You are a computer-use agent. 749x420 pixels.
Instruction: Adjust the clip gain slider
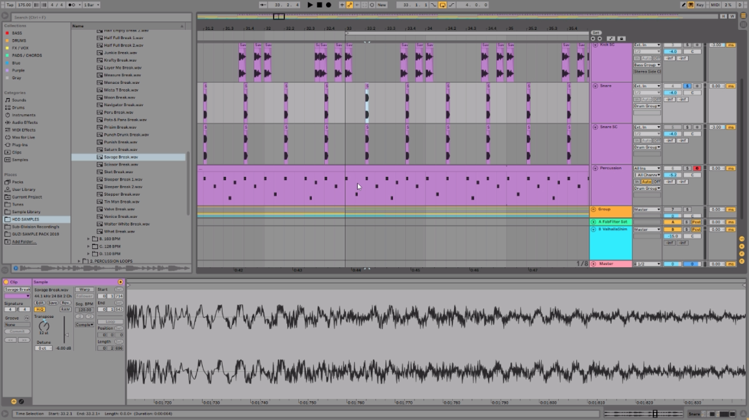click(x=64, y=331)
